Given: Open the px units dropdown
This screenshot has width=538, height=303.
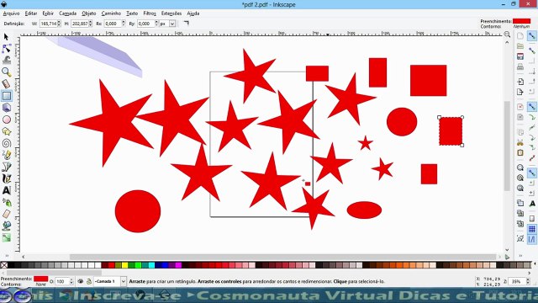Looking at the screenshot, I should 172,24.
